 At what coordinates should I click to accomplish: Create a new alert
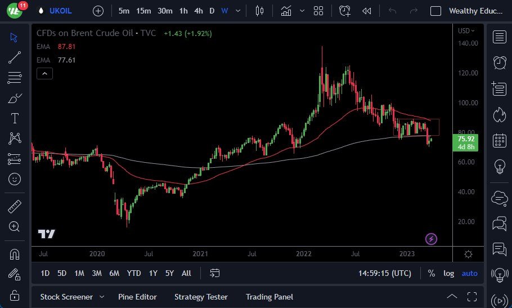click(x=345, y=11)
